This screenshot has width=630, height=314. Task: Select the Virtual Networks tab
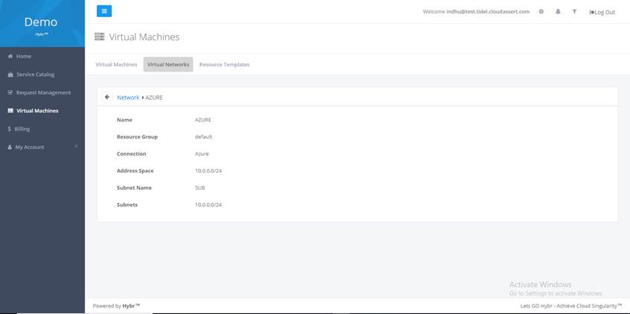tap(168, 65)
